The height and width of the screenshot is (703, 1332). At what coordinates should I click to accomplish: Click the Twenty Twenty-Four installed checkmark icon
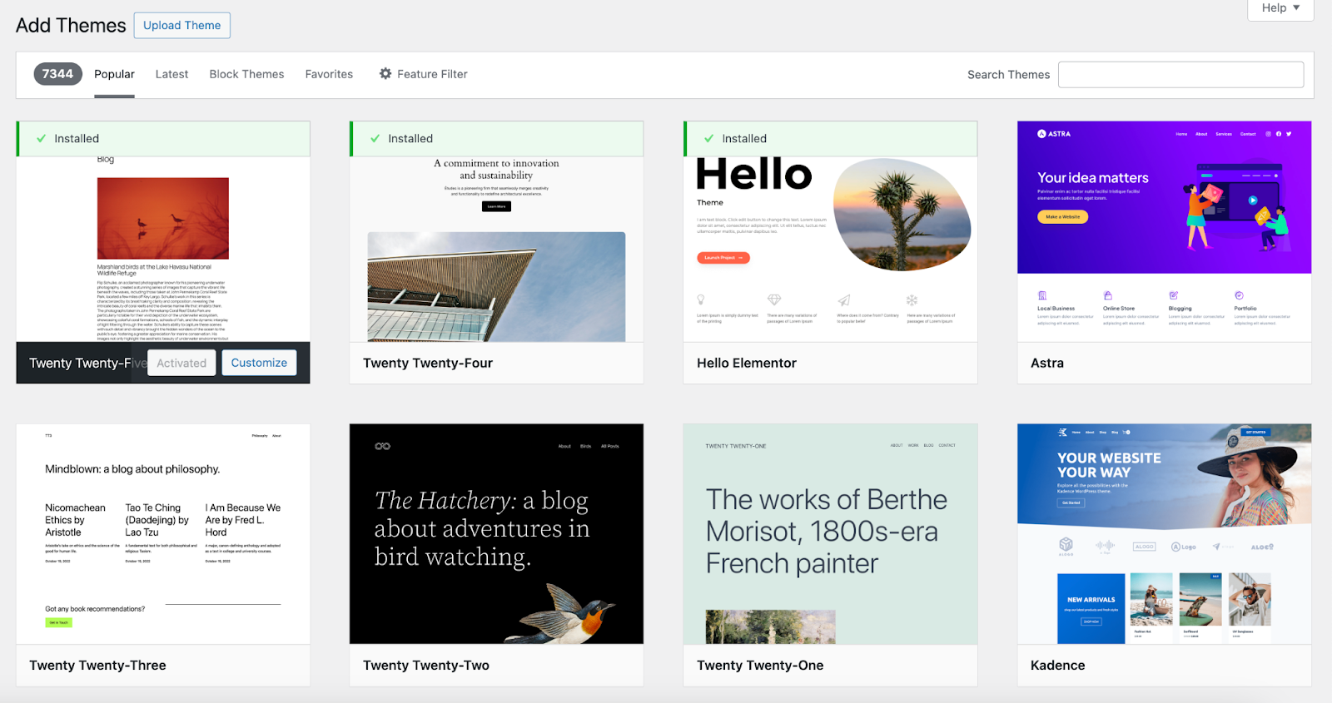(375, 139)
